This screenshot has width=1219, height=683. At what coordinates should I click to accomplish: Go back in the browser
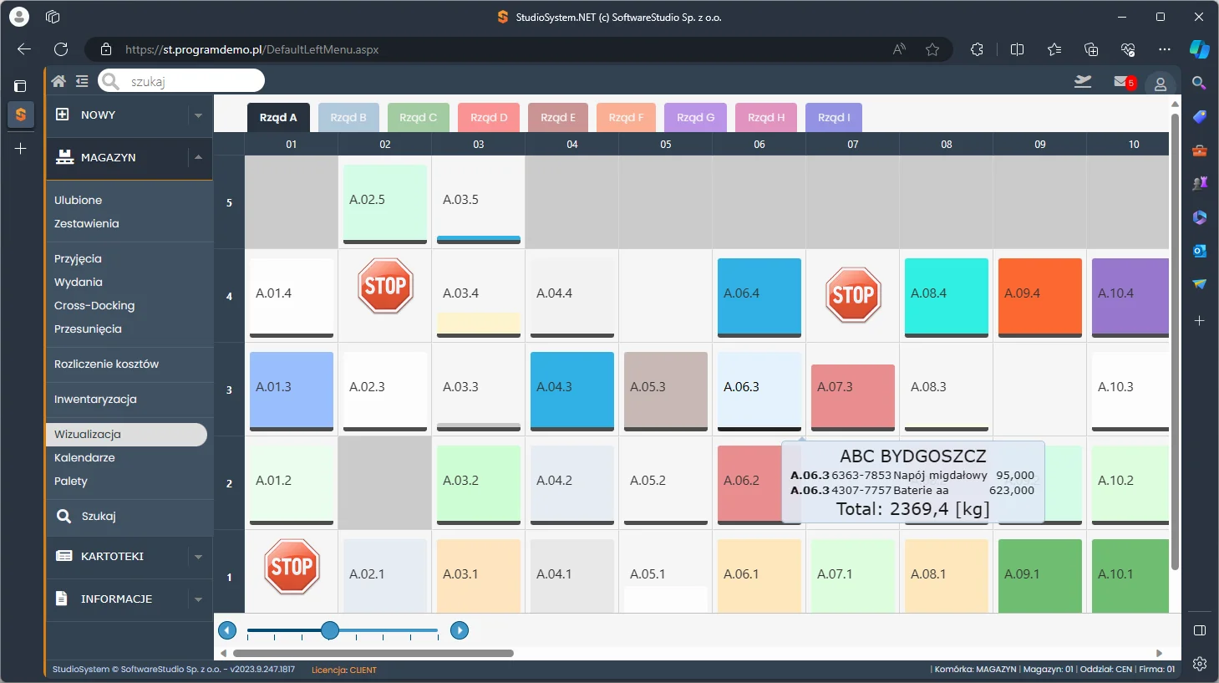click(24, 49)
